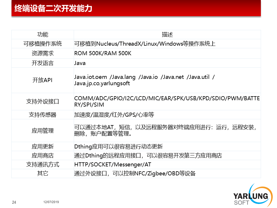Click the ROM 500K/RAM 500K value

103,53
